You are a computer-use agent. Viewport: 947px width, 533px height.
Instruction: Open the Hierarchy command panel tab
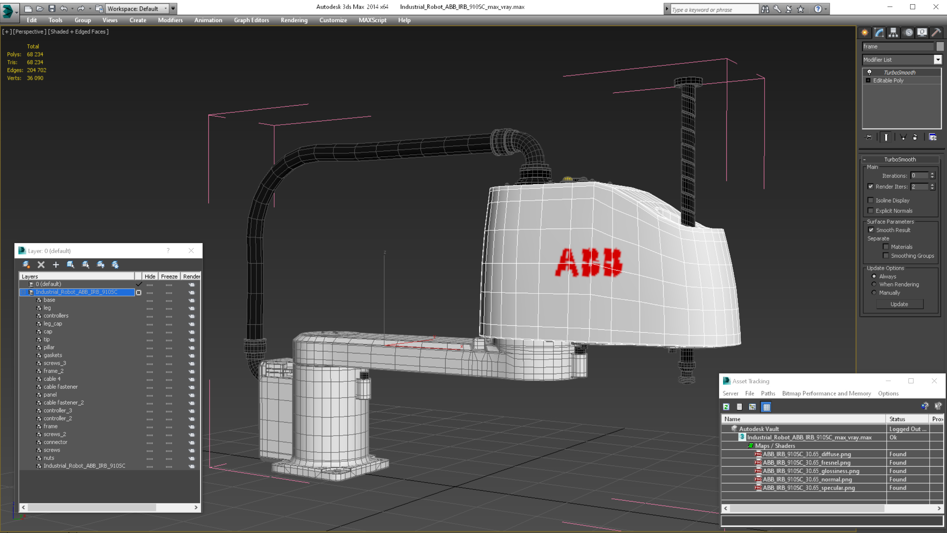coord(893,33)
